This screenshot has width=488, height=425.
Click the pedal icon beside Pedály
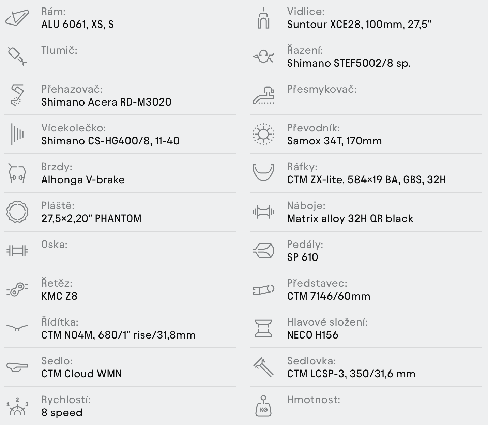[x=263, y=251]
